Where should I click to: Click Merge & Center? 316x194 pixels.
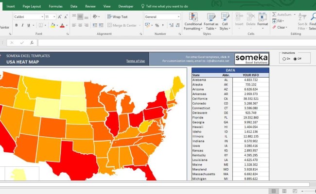(x=122, y=25)
